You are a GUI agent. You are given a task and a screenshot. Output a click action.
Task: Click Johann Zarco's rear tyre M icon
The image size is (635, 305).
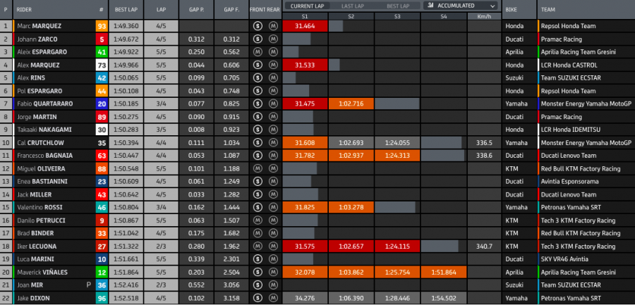pyautogui.click(x=272, y=39)
